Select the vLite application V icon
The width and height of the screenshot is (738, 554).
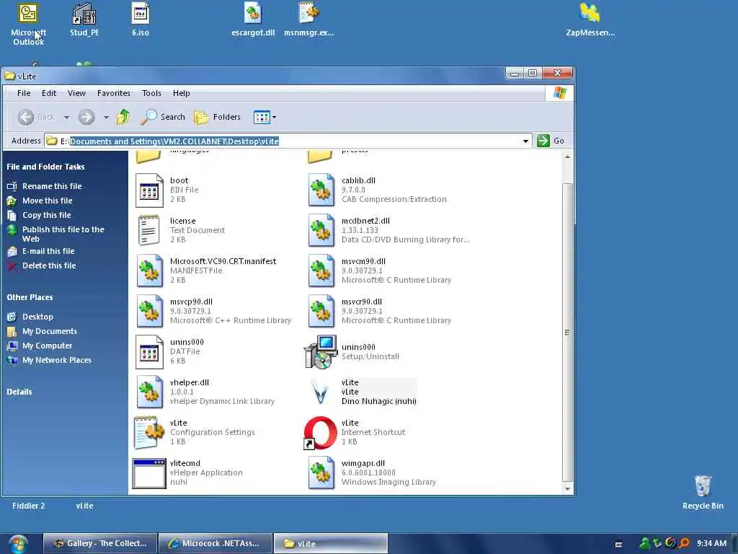321,392
